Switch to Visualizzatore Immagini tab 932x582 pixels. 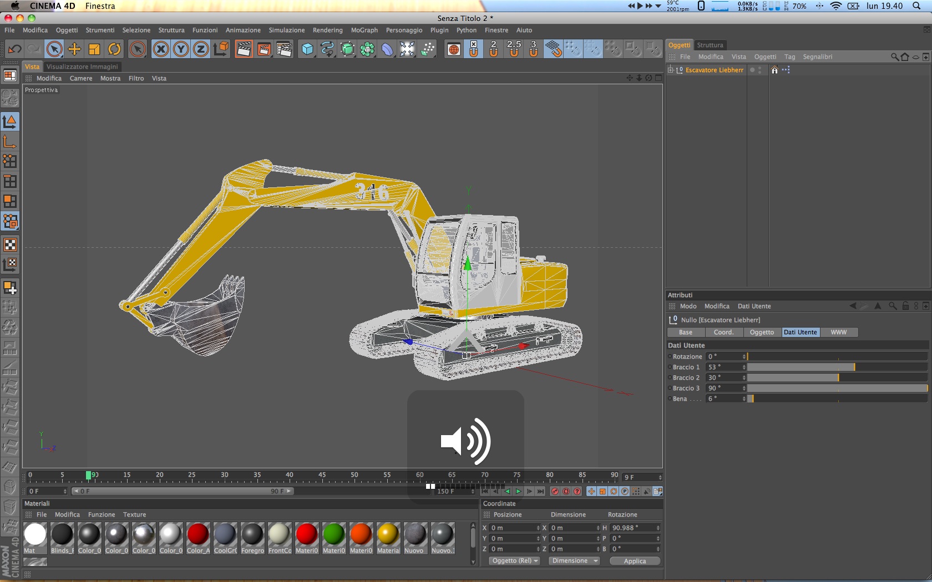[x=82, y=67]
